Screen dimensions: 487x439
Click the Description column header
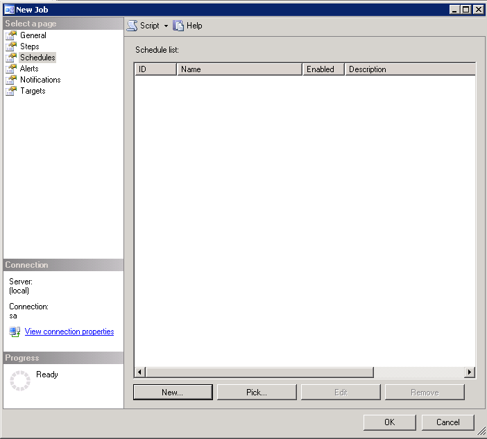(410, 69)
